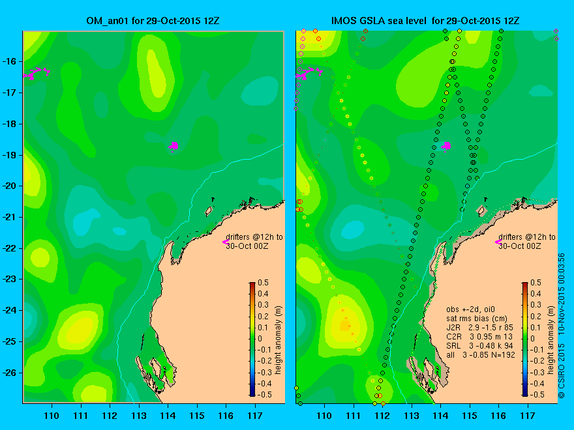Click longitude label '112' under the OM_an01 panel

[110, 416]
